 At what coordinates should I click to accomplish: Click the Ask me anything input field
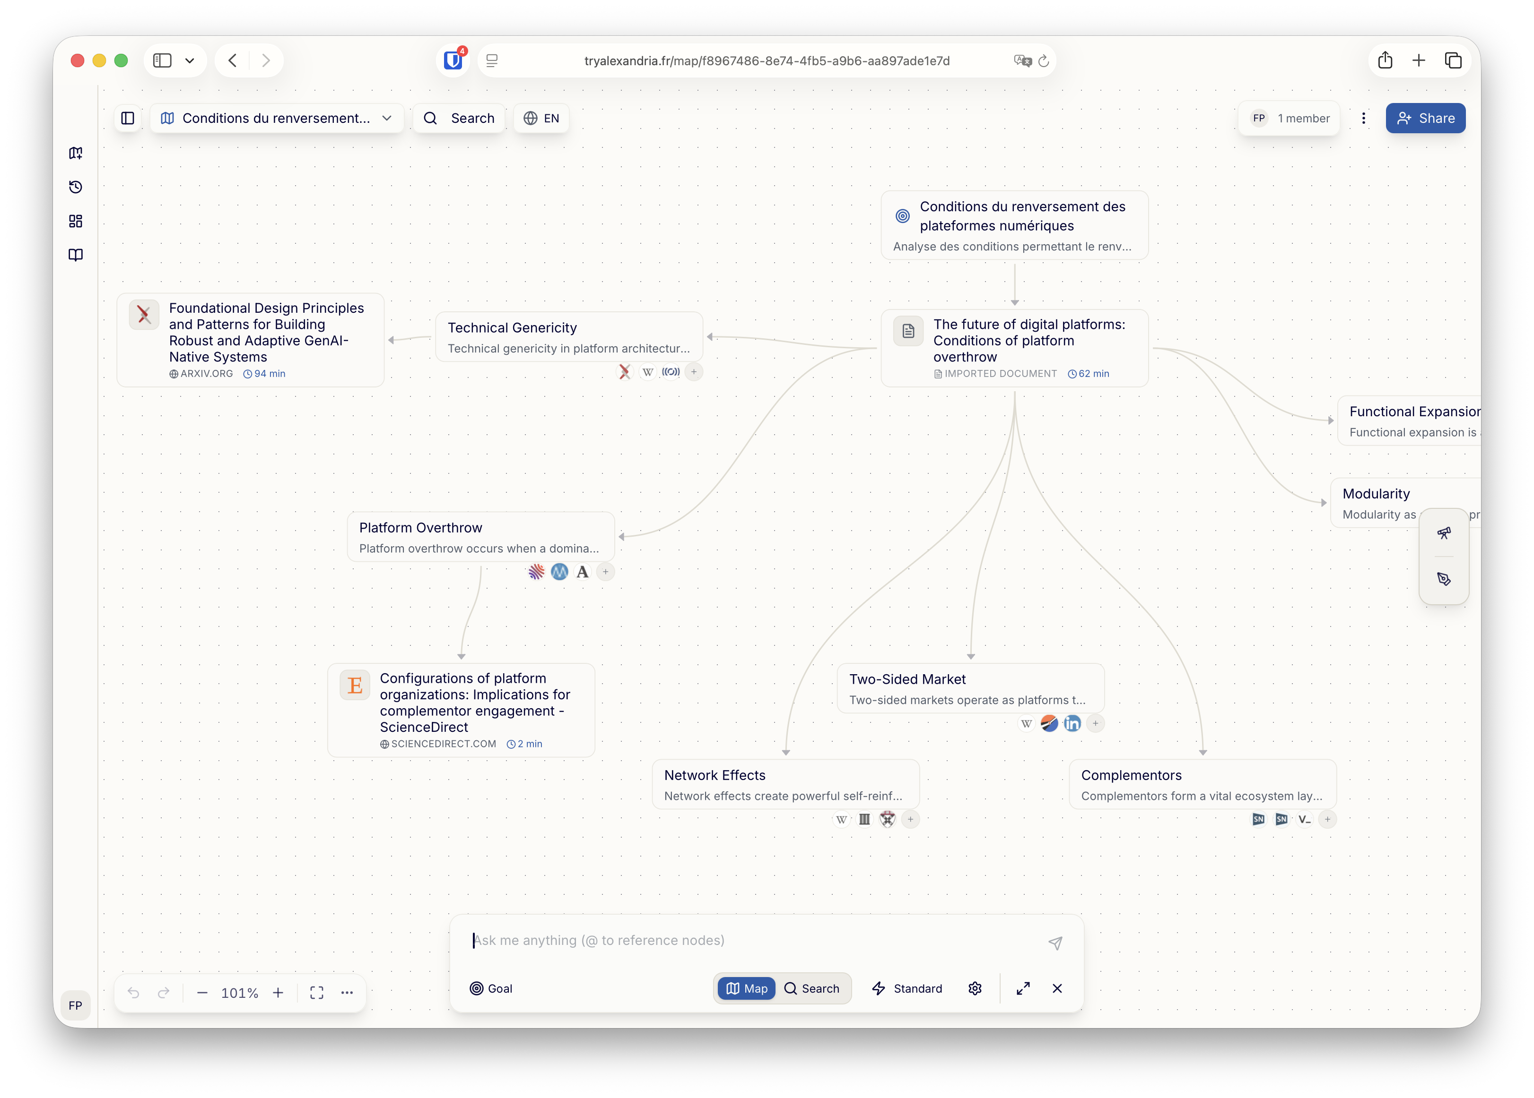tap(744, 940)
